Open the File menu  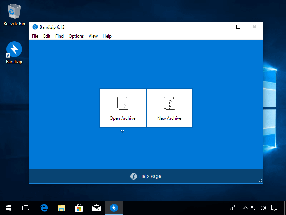pyautogui.click(x=35, y=36)
